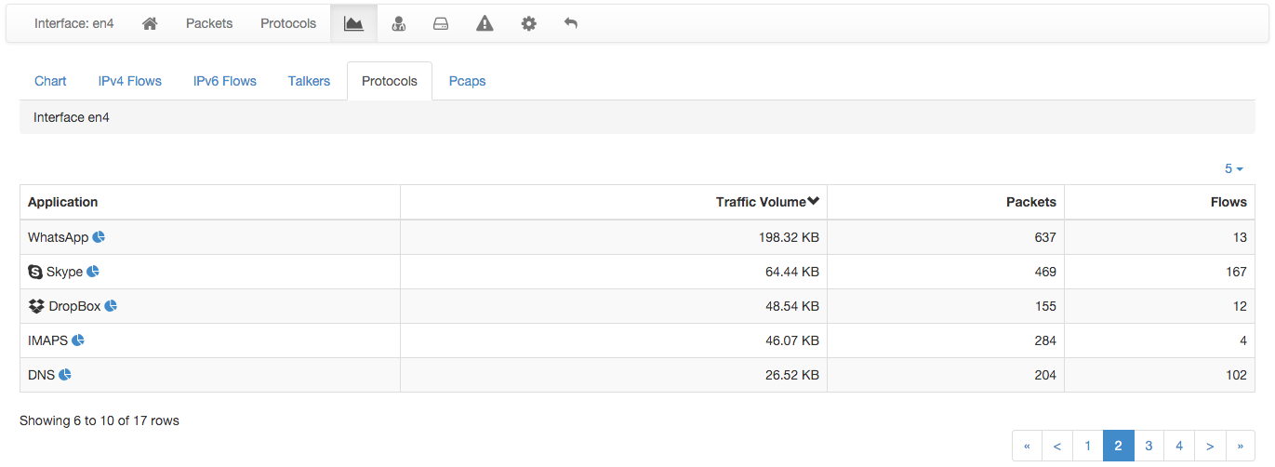Open the settings gear icon
Image resolution: width=1275 pixels, height=467 pixels.
coord(528,23)
